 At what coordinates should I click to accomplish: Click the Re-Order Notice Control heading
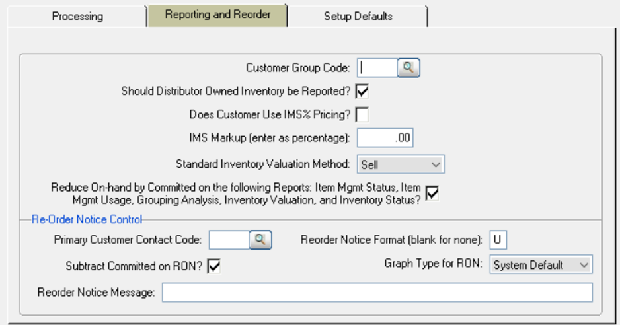(x=87, y=219)
